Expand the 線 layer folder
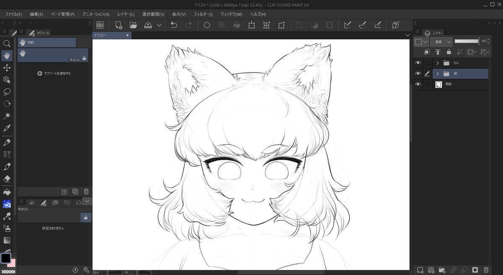This screenshot has height=275, width=503. point(437,73)
